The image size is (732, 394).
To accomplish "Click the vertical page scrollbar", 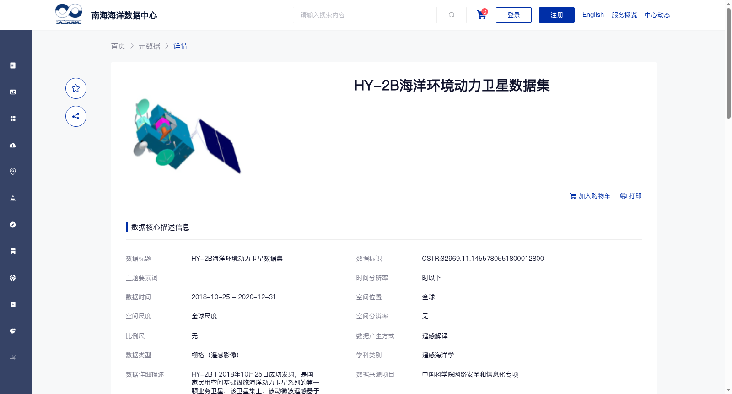I will (x=728, y=64).
